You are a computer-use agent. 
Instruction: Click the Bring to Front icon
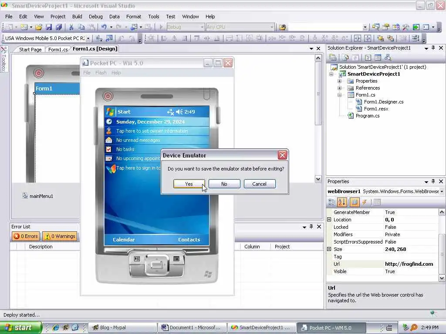(x=380, y=38)
